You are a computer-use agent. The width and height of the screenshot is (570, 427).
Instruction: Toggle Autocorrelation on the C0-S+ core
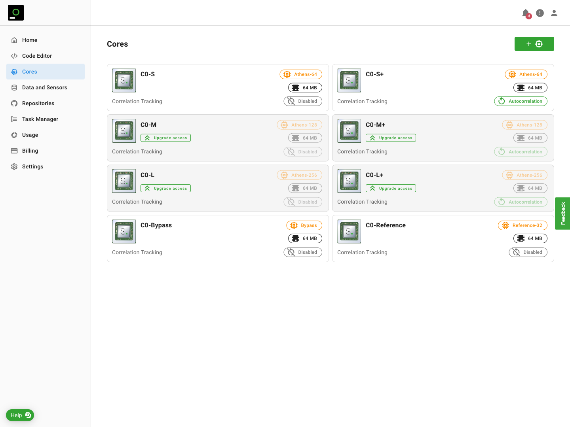click(521, 101)
